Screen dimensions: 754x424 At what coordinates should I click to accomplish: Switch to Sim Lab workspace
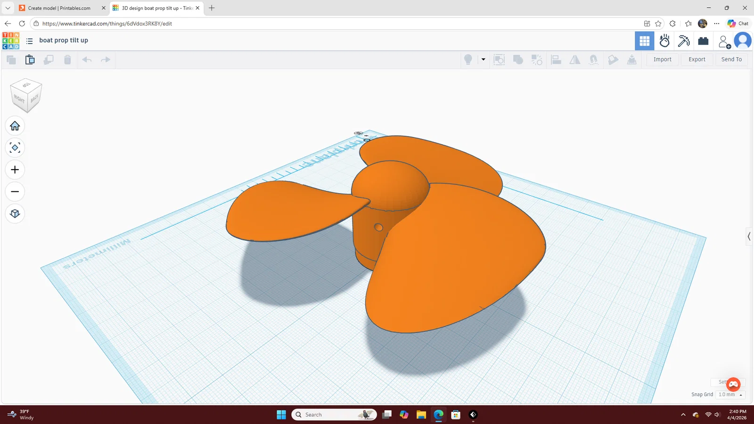point(664,41)
